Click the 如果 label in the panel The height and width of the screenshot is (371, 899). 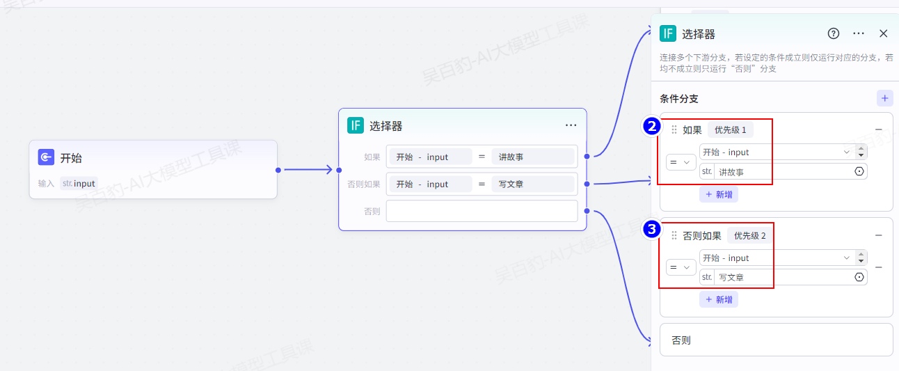click(692, 130)
